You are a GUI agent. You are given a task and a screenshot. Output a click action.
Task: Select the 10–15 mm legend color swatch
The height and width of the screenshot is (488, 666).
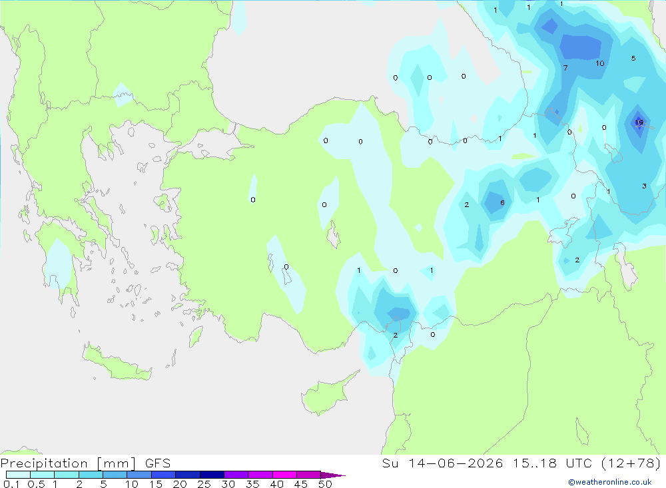139,475
